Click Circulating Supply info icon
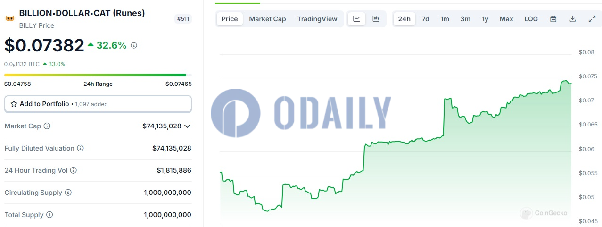The width and height of the screenshot is (602, 227). 68,193
